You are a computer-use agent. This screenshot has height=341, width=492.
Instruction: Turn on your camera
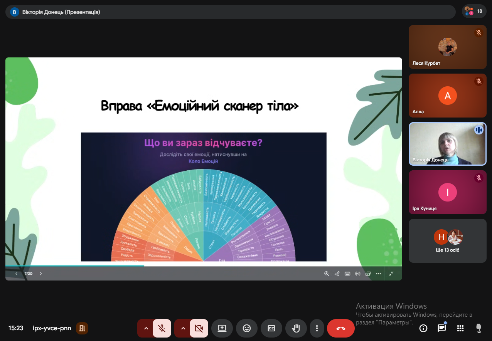199,328
